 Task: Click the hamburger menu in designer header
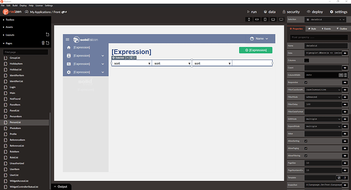click(67, 39)
